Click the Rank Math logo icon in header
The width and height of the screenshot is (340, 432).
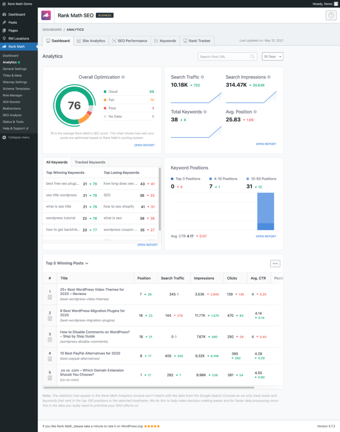click(46, 16)
